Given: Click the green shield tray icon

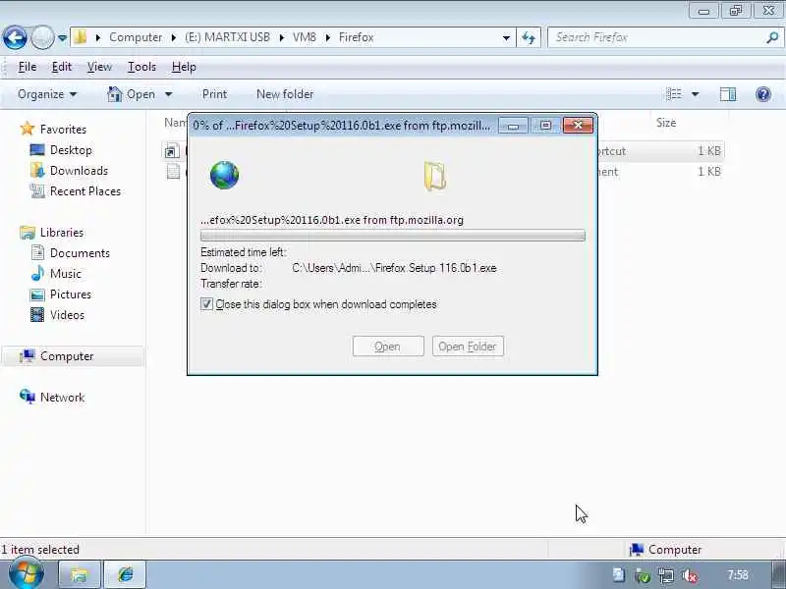Looking at the screenshot, I should pyautogui.click(x=643, y=575).
